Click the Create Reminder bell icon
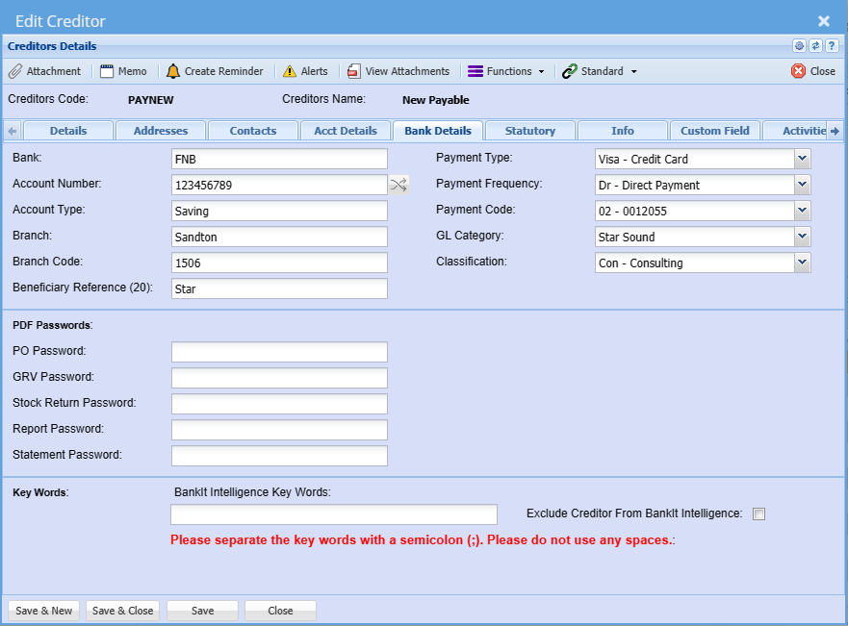The width and height of the screenshot is (848, 626). click(x=173, y=71)
